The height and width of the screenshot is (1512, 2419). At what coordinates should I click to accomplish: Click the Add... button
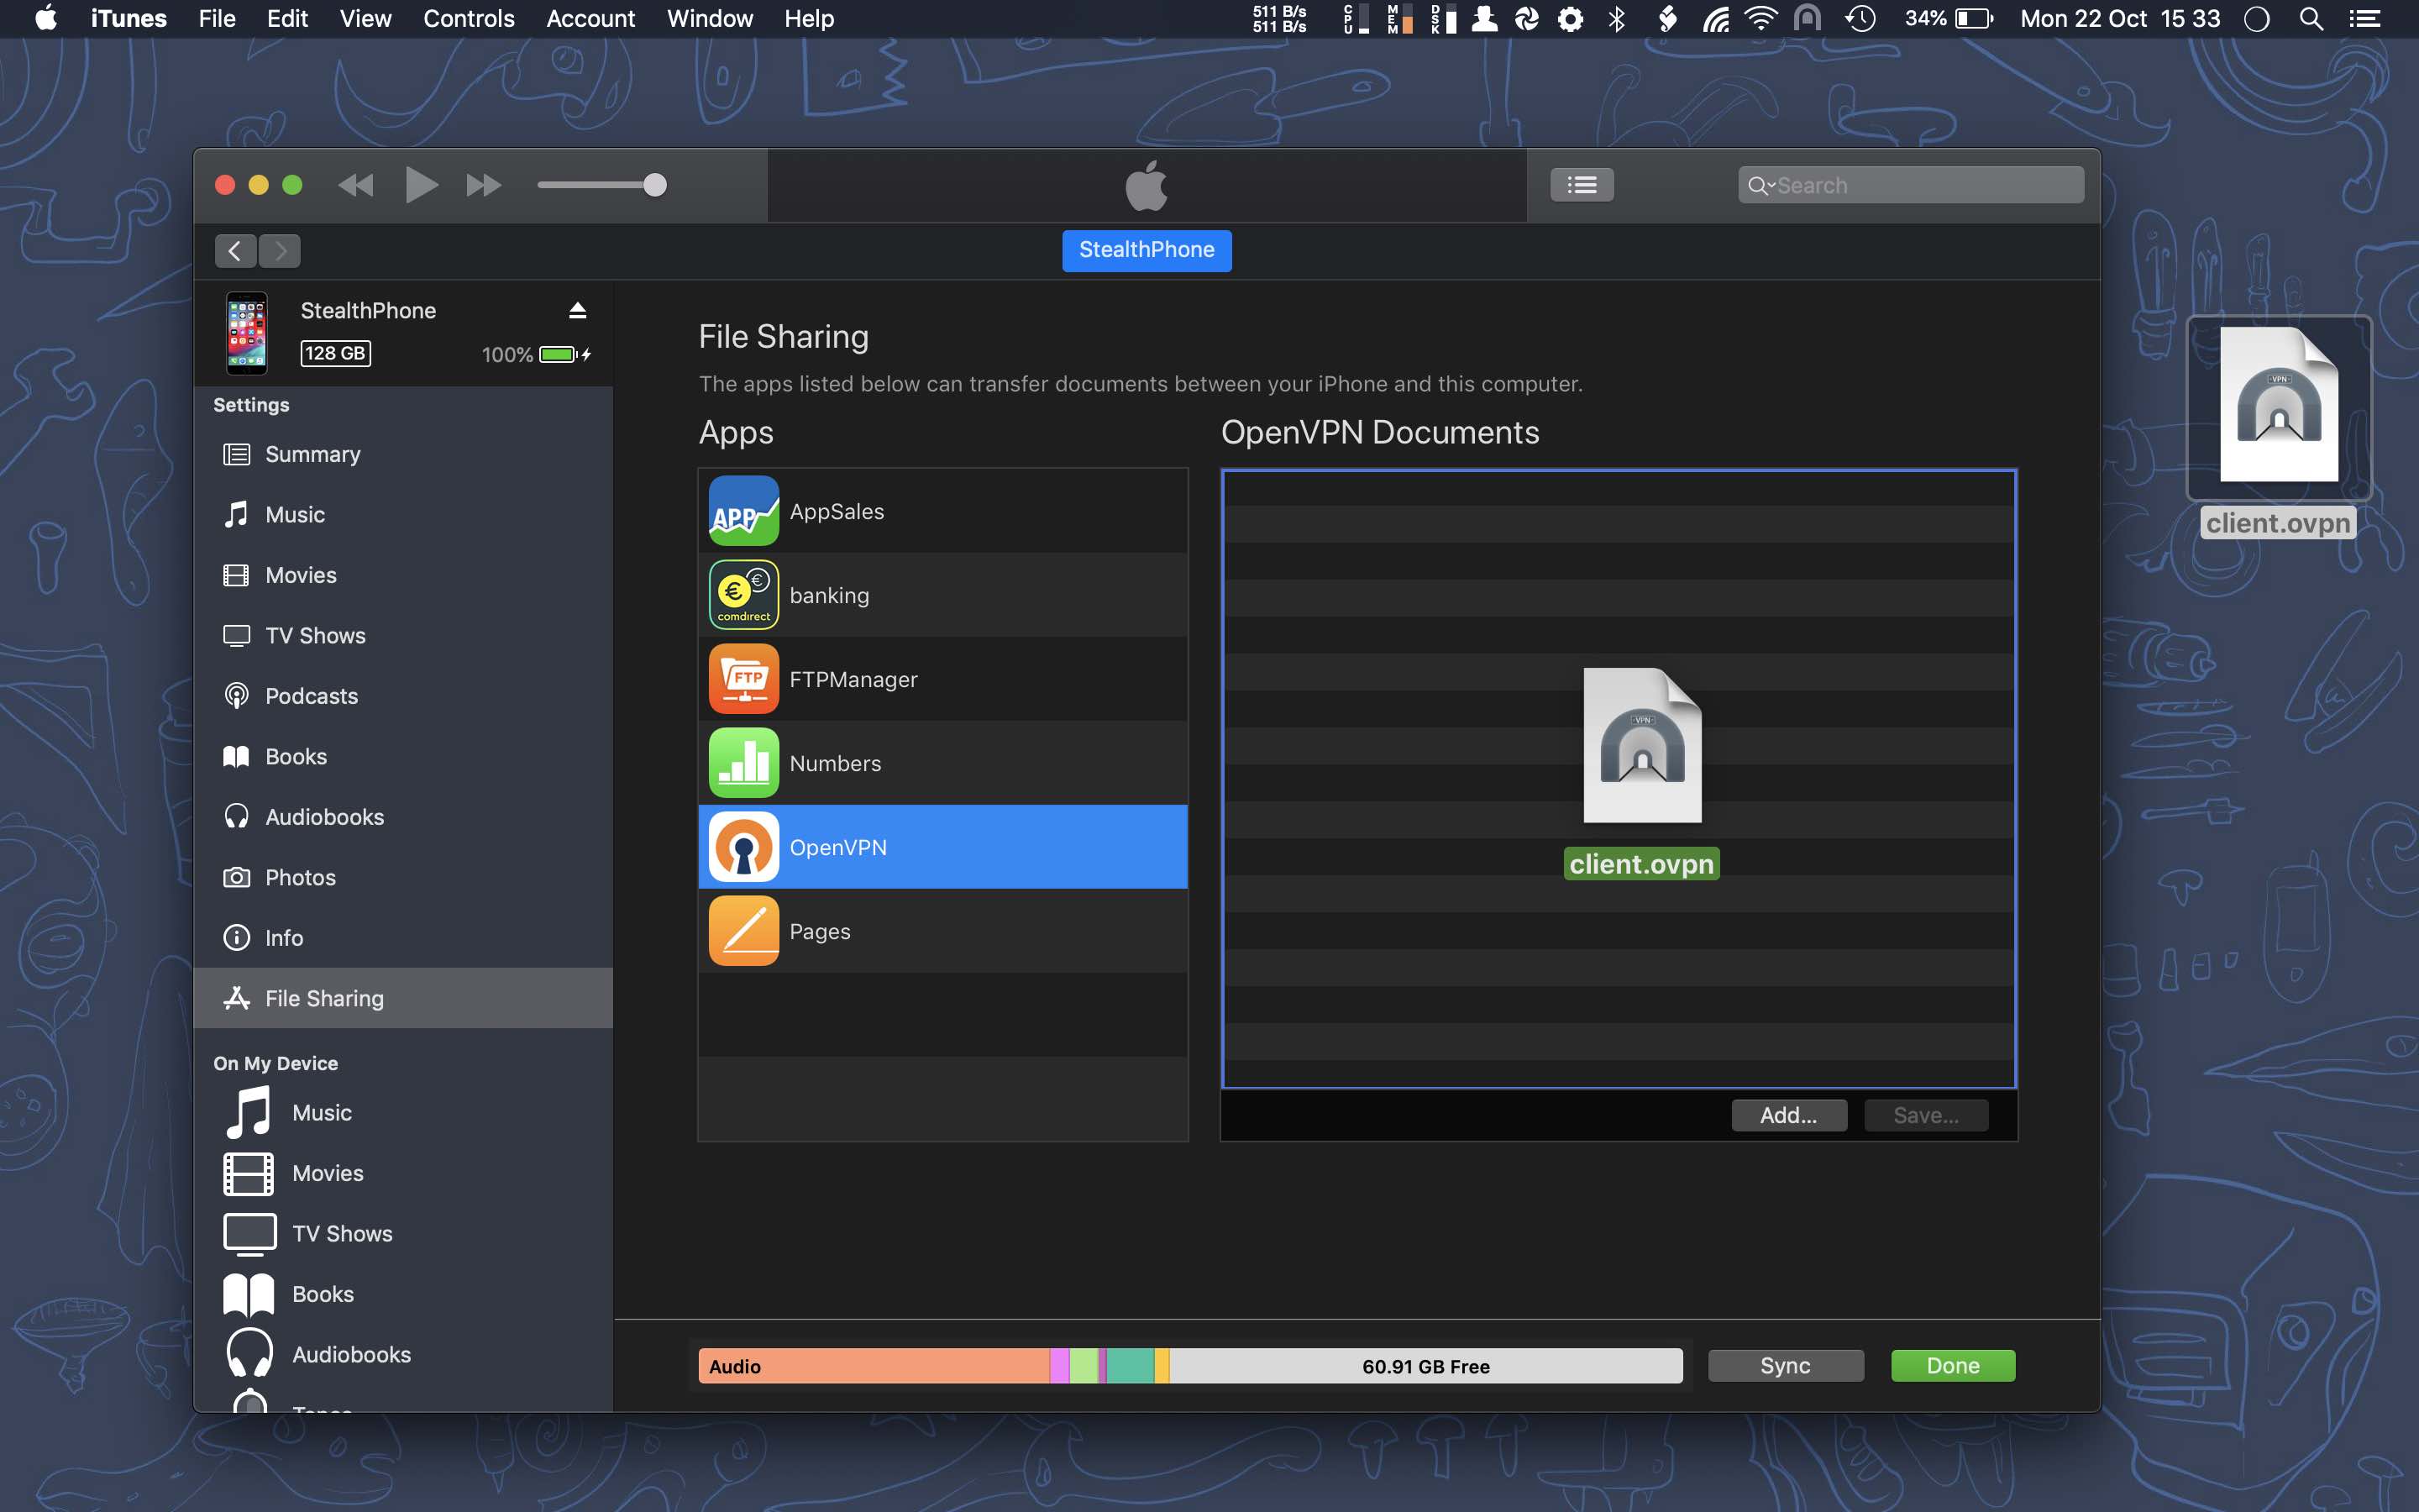(1788, 1115)
